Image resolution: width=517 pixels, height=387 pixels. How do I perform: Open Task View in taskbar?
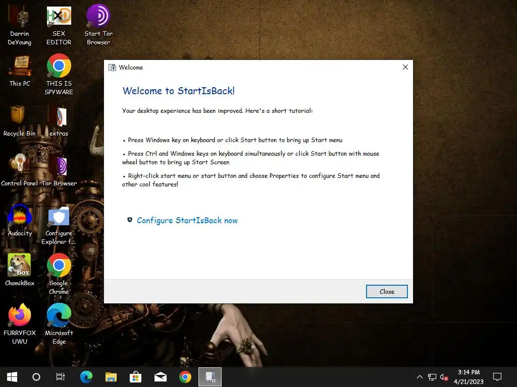pos(61,377)
